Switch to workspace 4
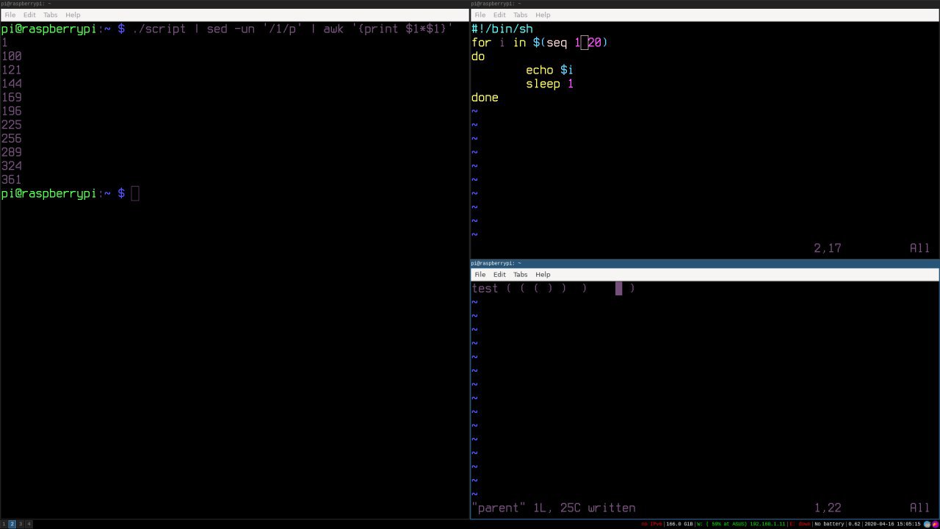The image size is (940, 529). [29, 524]
